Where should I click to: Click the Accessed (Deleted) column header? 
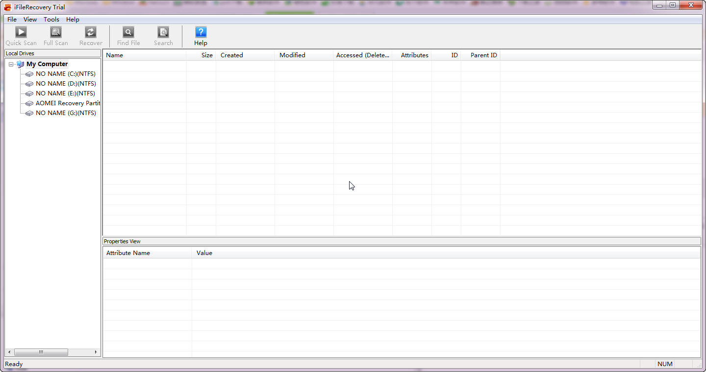click(363, 55)
